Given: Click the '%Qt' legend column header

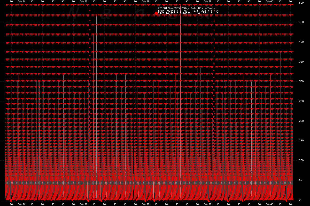Looking at the screenshot, I should pos(204,11).
